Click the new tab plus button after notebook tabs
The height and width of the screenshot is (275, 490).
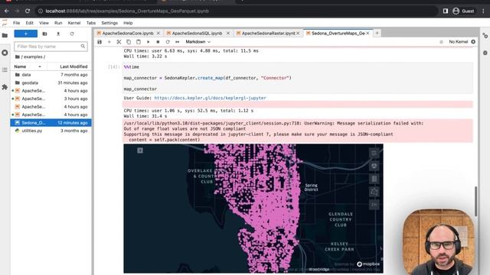coord(377,33)
